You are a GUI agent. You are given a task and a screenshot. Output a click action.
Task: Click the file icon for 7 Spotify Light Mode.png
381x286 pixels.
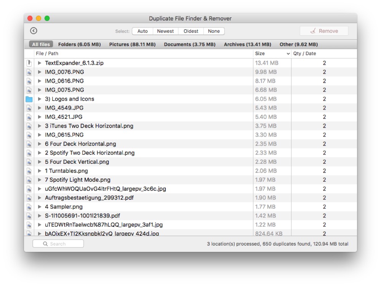pyautogui.click(x=29, y=180)
